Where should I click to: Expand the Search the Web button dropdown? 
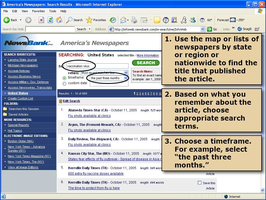90,29
